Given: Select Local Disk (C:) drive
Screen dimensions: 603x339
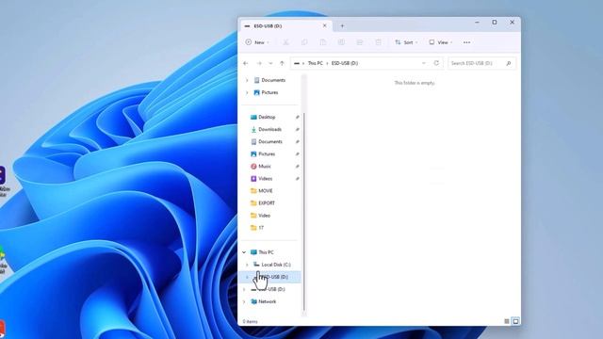Looking at the screenshot, I should [272, 265].
